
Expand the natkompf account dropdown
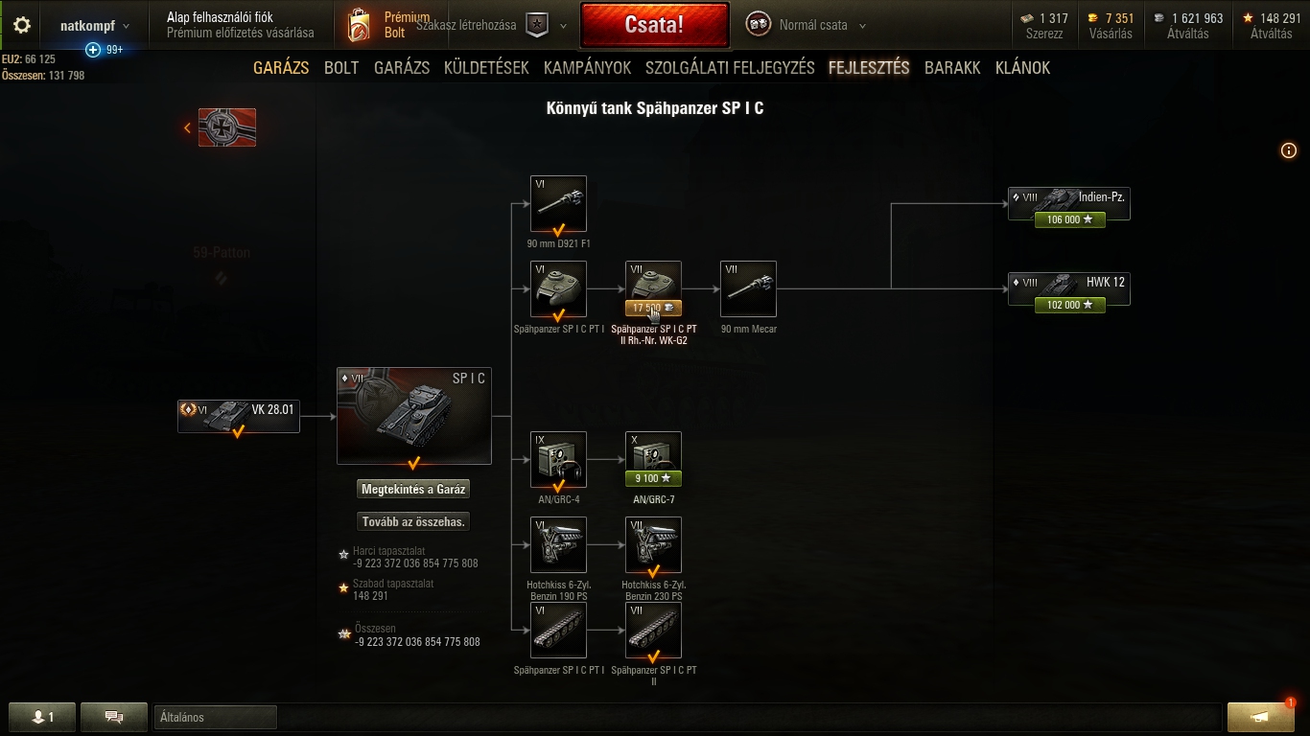click(x=95, y=26)
